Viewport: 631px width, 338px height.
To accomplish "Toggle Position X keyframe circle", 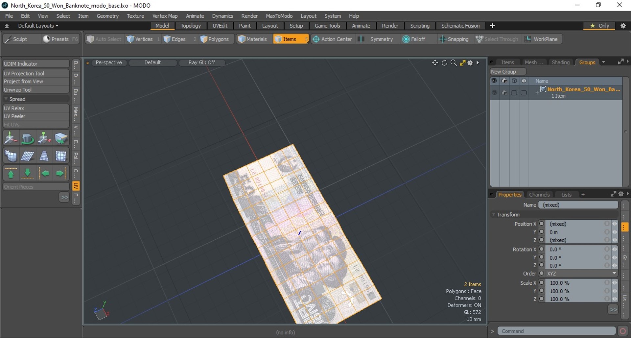I will 542,224.
